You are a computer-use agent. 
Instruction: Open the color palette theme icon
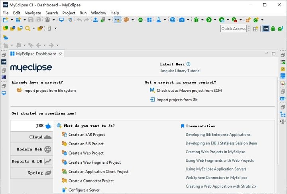click(x=126, y=20)
